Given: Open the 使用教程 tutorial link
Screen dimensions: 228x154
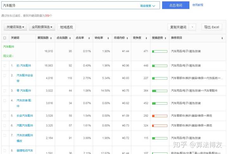Looking at the screenshot, I should [198, 5].
